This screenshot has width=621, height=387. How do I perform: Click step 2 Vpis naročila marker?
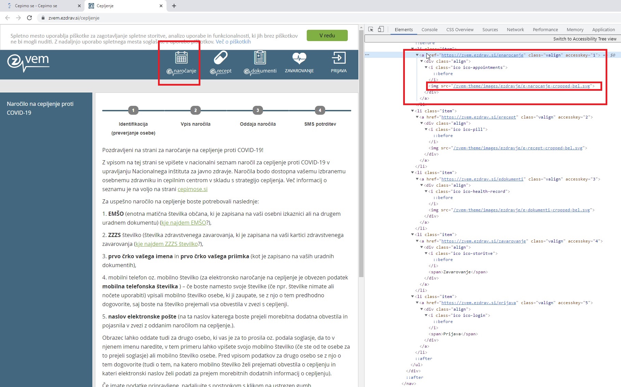coord(196,110)
